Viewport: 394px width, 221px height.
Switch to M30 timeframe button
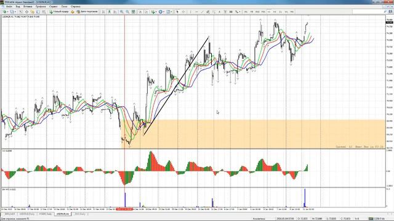click(263, 12)
